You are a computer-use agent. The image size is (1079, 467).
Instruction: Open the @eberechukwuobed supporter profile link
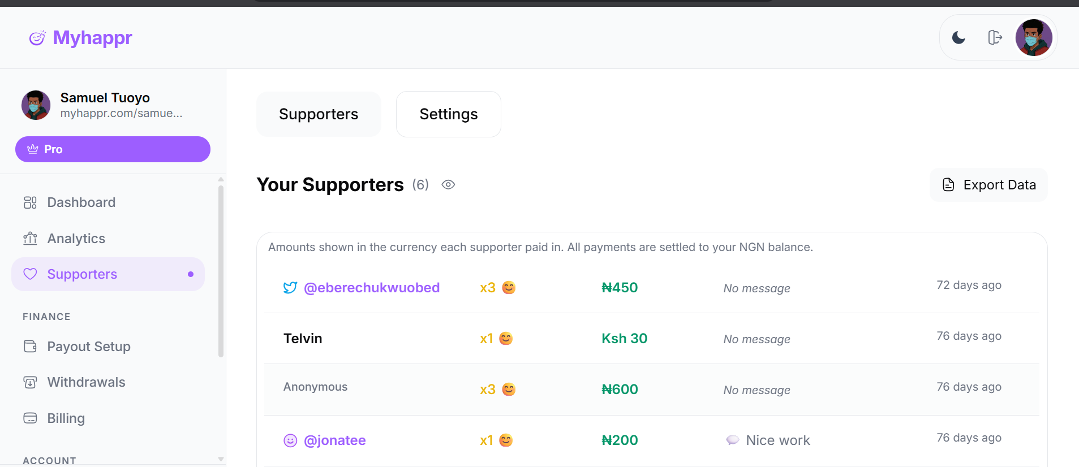point(372,288)
